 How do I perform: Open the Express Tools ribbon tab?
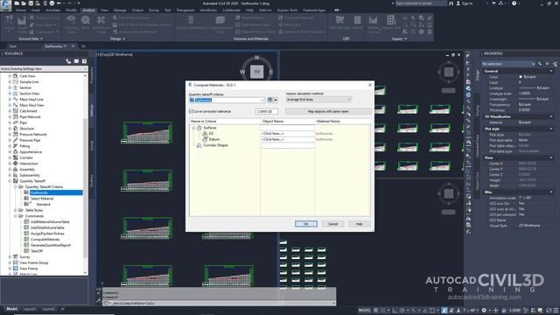[x=287, y=10]
